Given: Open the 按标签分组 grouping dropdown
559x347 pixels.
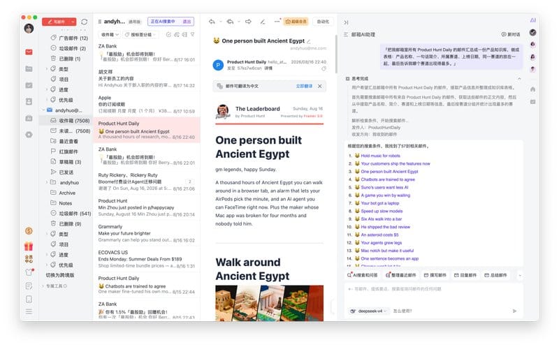Looking at the screenshot, I should 141,34.
